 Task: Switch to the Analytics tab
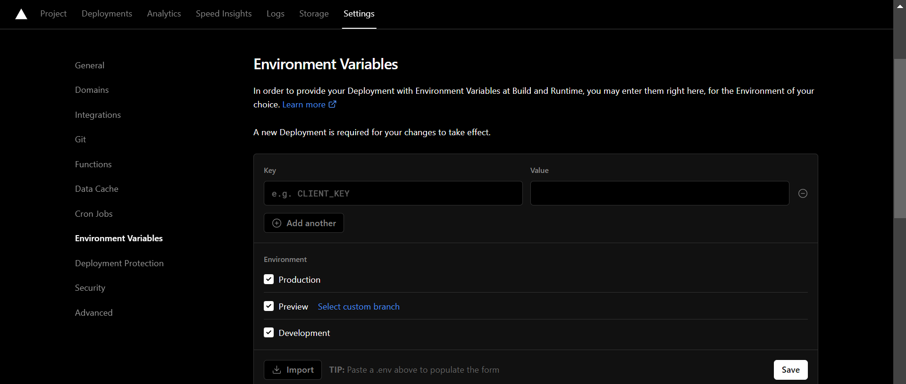tap(164, 14)
